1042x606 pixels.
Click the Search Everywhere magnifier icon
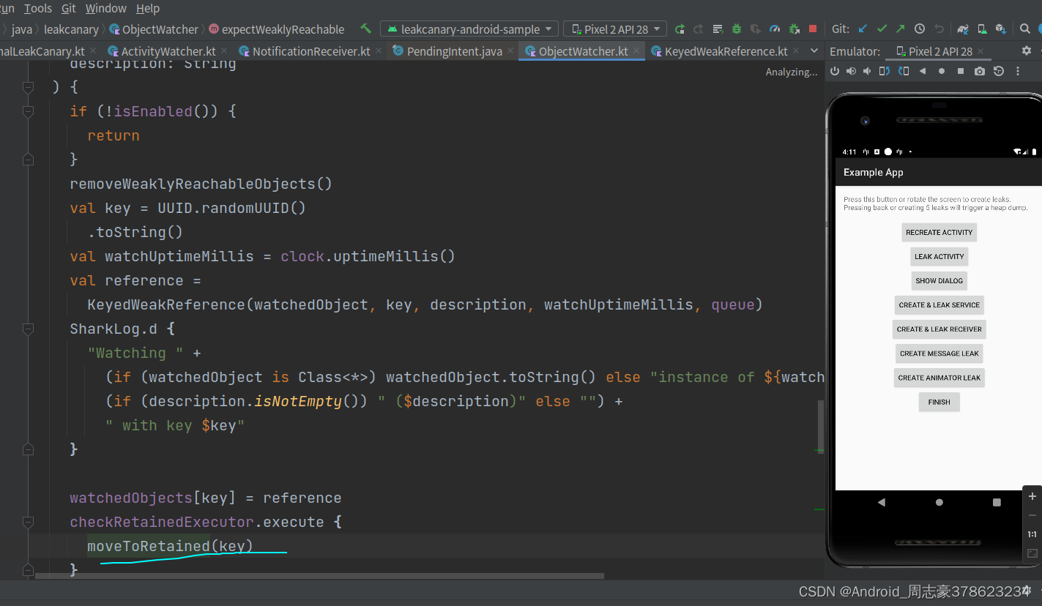pyautogui.click(x=1025, y=29)
